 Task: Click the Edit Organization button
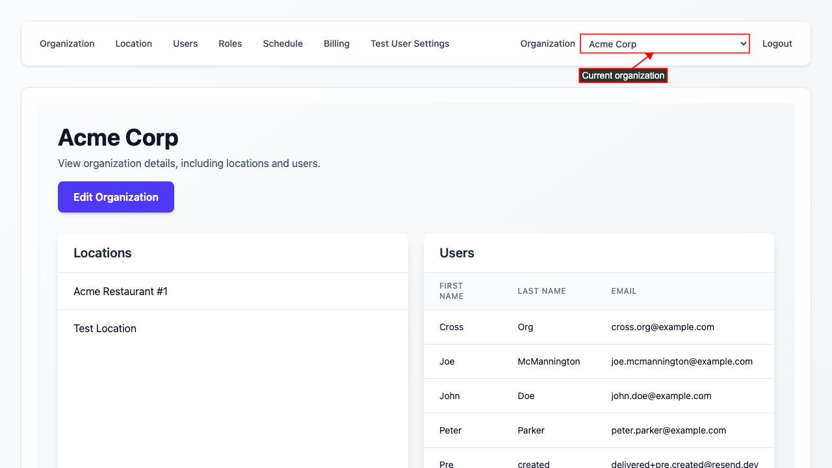pos(116,197)
